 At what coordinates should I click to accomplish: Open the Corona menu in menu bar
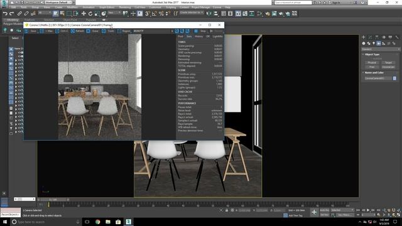[x=217, y=8]
